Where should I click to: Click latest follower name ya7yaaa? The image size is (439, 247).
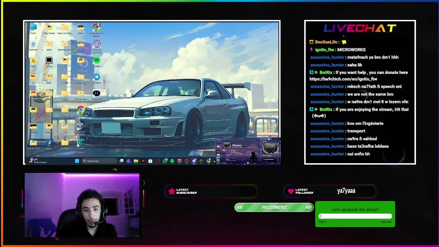click(x=346, y=191)
